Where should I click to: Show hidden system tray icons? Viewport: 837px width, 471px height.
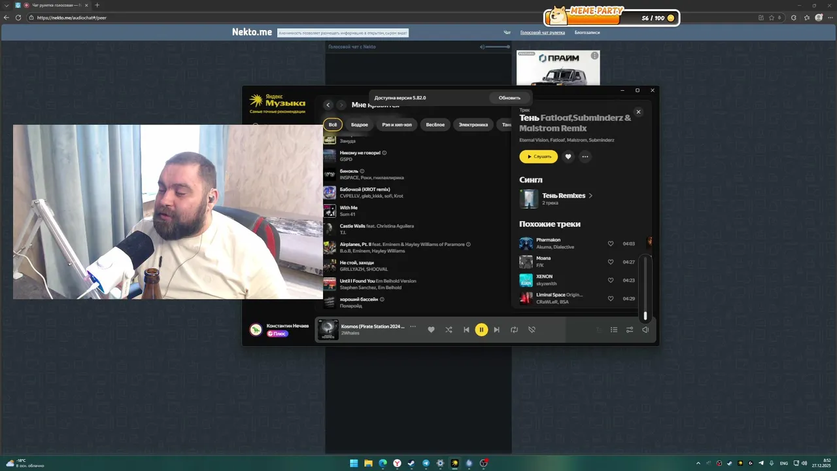[x=698, y=463]
